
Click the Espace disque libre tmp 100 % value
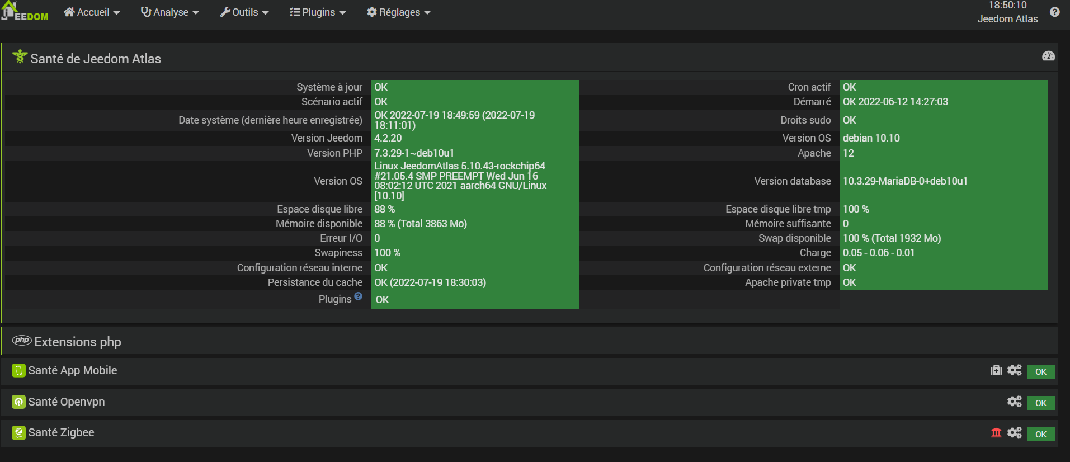point(856,209)
